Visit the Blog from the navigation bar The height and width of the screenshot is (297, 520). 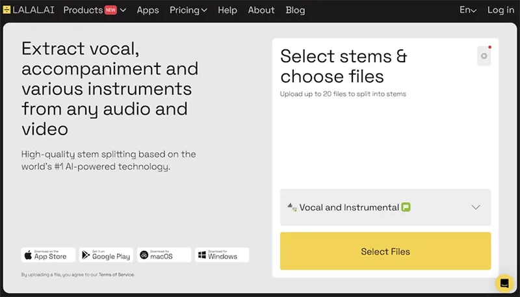pyautogui.click(x=295, y=10)
